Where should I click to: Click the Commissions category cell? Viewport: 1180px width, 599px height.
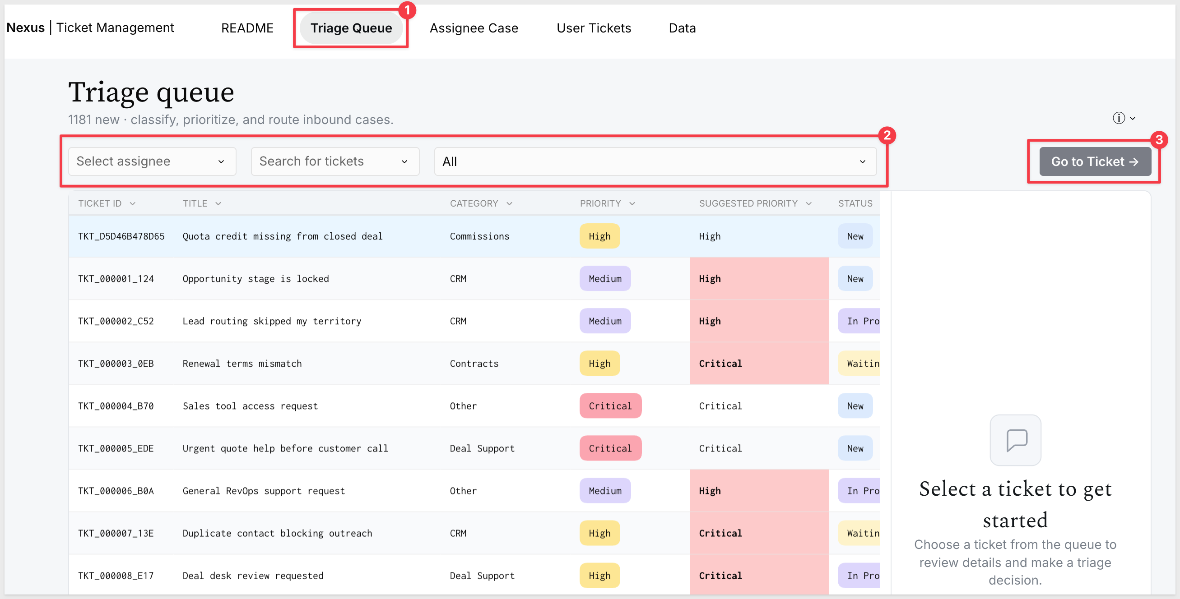click(x=479, y=236)
